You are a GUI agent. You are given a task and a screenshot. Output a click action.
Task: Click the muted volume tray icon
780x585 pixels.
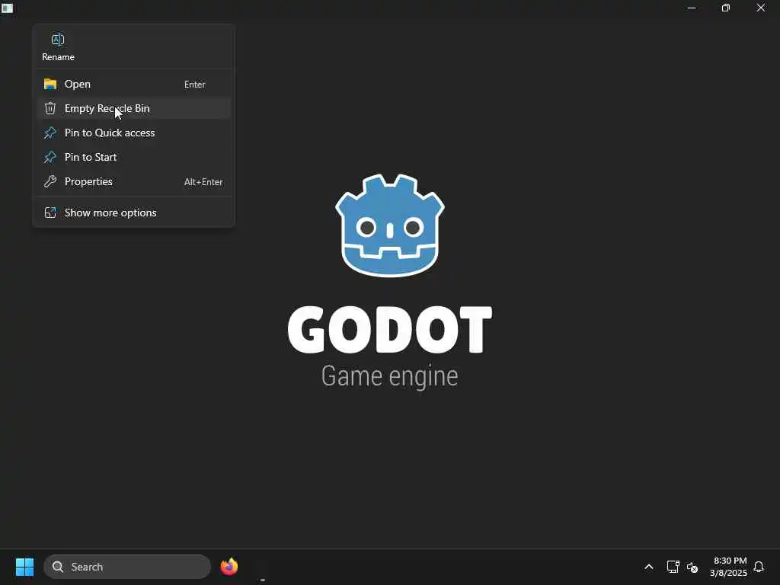click(692, 567)
